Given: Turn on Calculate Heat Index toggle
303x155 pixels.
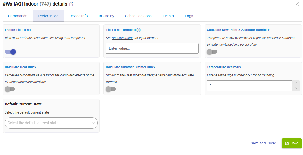Looking at the screenshot, I should pos(10,89).
